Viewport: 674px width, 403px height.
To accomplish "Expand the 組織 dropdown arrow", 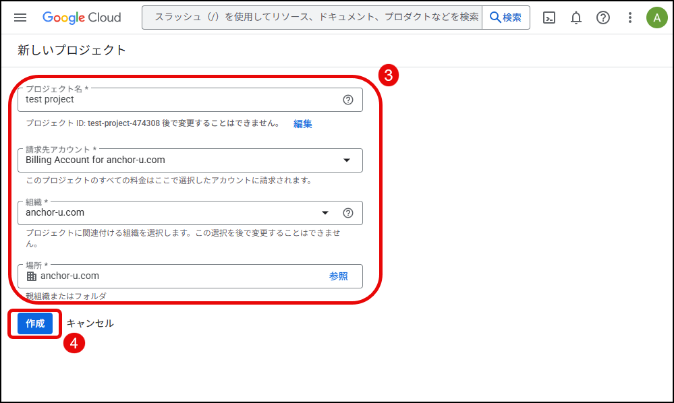I will (x=325, y=213).
